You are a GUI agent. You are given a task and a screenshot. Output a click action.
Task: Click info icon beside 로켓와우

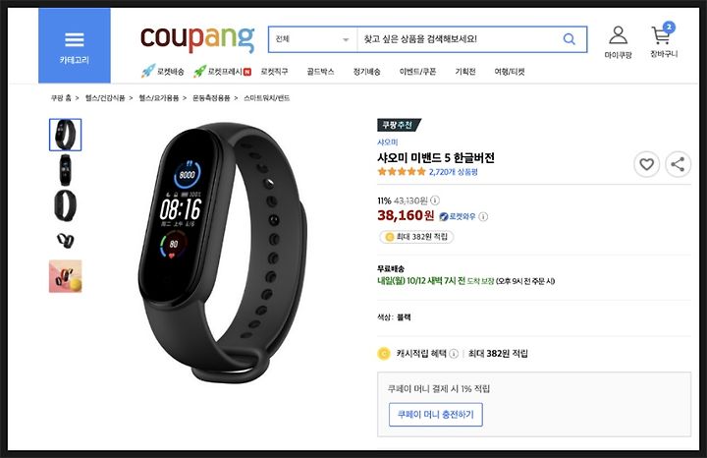[483, 216]
